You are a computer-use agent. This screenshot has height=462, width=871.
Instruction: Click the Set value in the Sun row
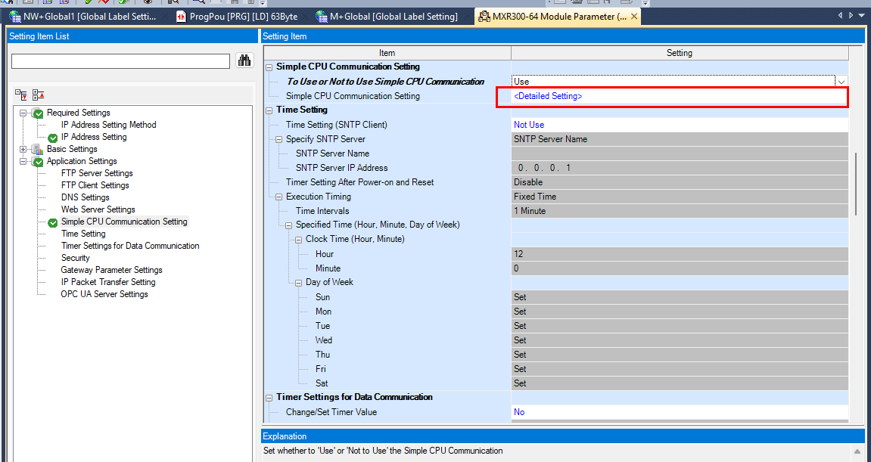(680, 297)
